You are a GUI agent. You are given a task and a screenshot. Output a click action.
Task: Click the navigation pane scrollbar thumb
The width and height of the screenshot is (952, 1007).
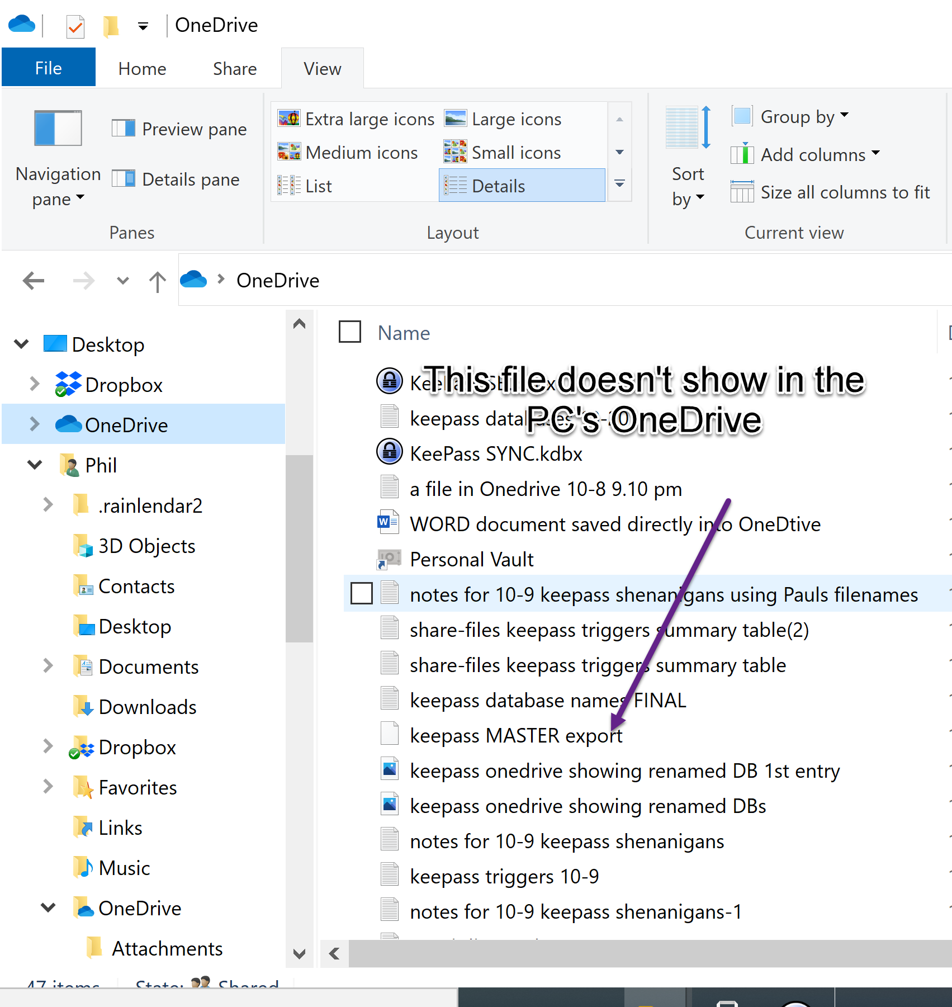pyautogui.click(x=299, y=548)
